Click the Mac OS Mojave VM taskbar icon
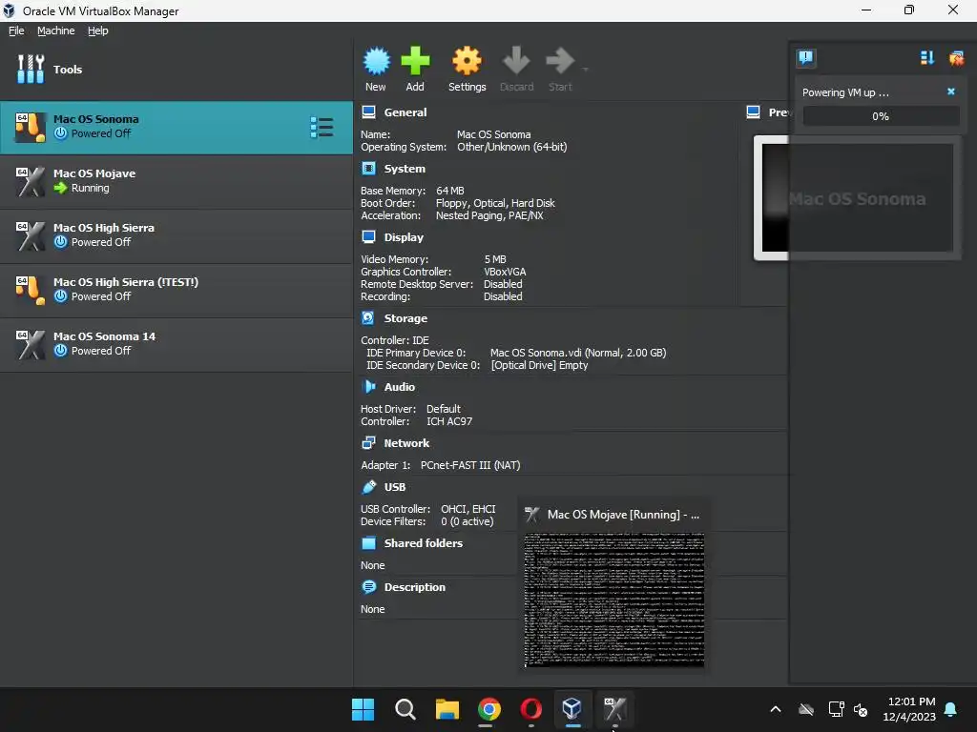Viewport: 977px width, 732px height. click(x=614, y=709)
